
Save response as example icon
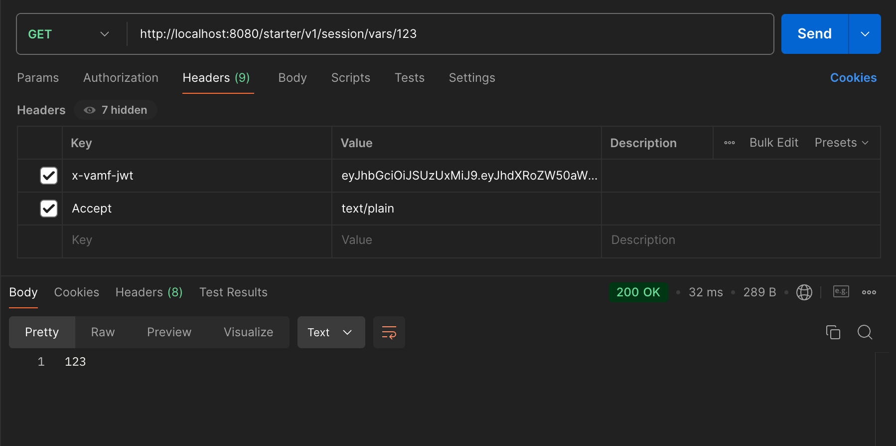click(841, 292)
